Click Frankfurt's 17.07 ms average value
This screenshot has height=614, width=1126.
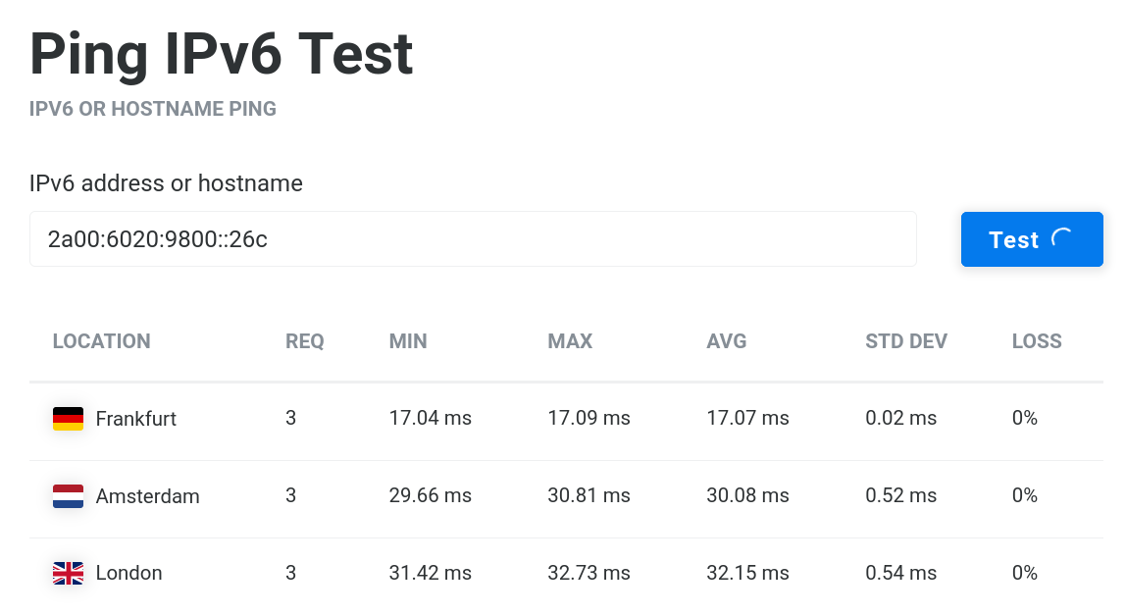[x=747, y=418]
